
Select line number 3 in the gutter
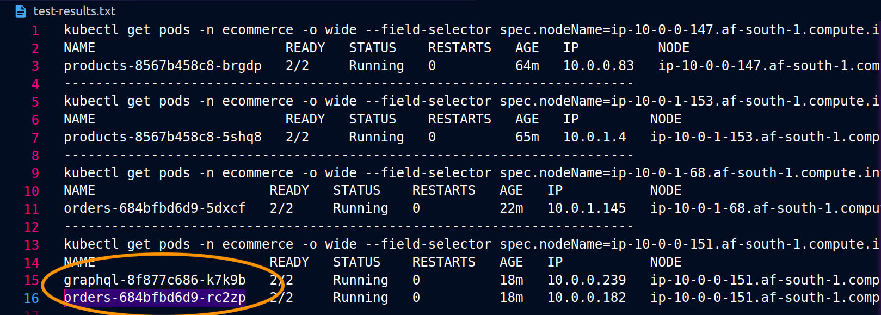coord(35,66)
